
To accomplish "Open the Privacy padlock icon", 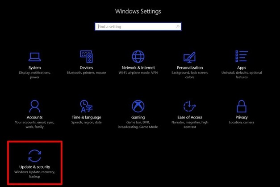I will click(242, 106).
